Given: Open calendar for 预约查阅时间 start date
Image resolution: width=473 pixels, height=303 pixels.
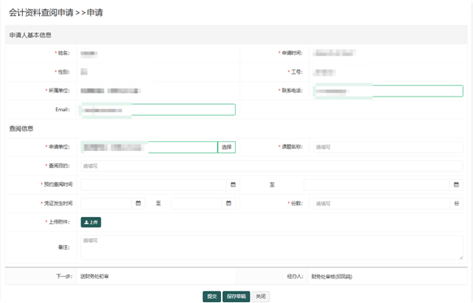Looking at the screenshot, I should [x=233, y=184].
